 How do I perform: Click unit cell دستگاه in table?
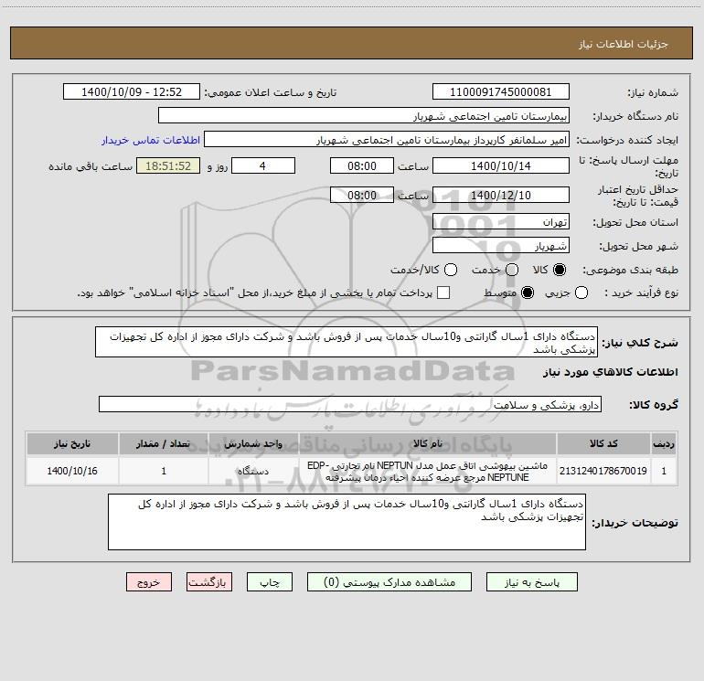click(x=253, y=471)
